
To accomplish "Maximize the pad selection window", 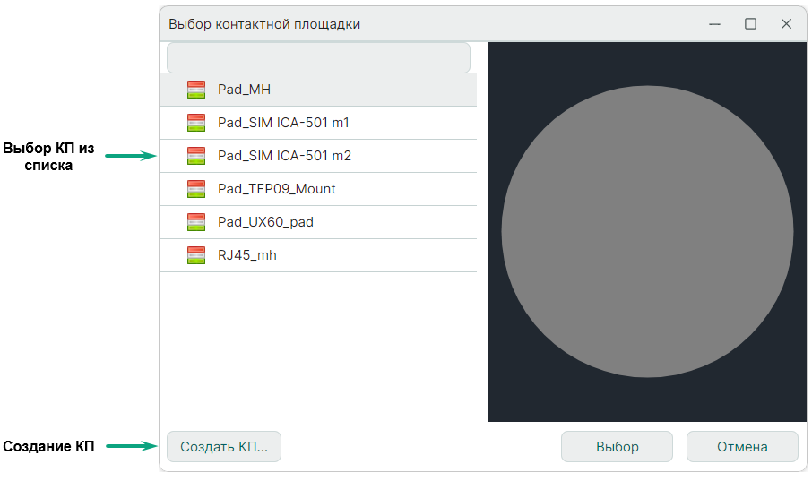I will (751, 24).
